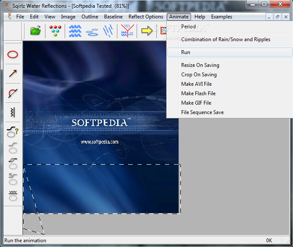
Task: Click the baseline icon with question mark
Action: 12,132
